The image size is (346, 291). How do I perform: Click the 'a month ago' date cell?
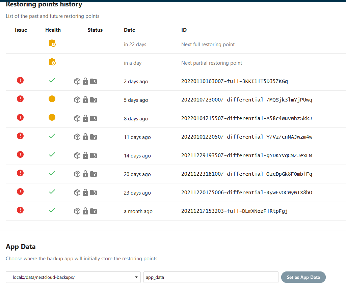click(x=138, y=211)
